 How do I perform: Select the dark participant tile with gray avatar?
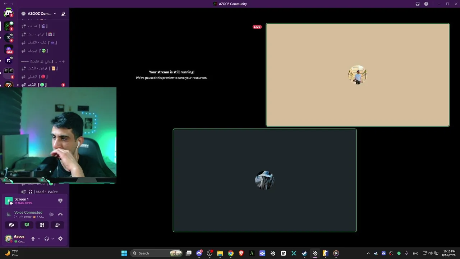[x=264, y=180]
